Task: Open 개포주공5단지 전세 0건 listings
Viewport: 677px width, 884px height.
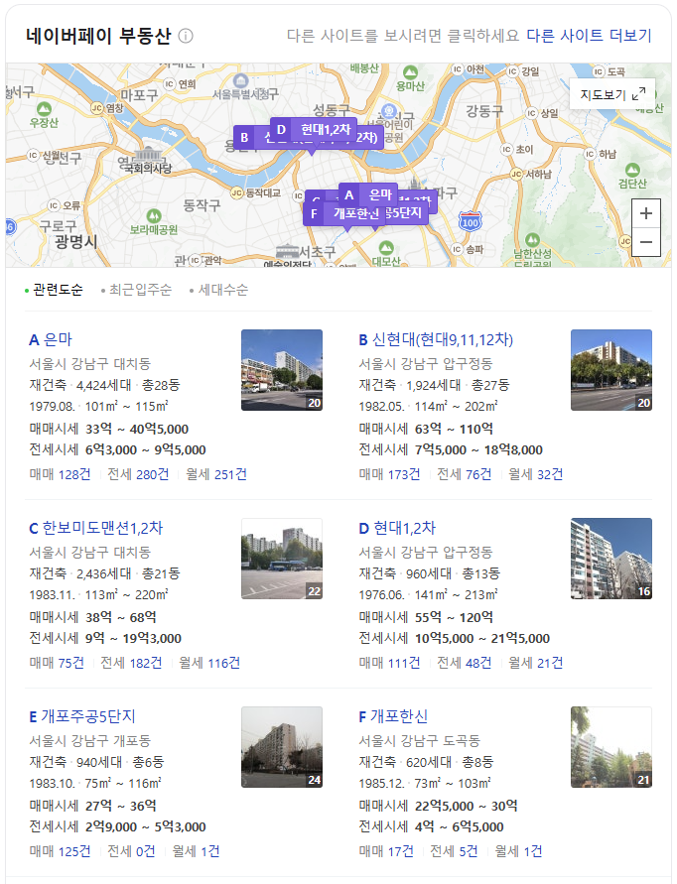Action: [x=131, y=851]
